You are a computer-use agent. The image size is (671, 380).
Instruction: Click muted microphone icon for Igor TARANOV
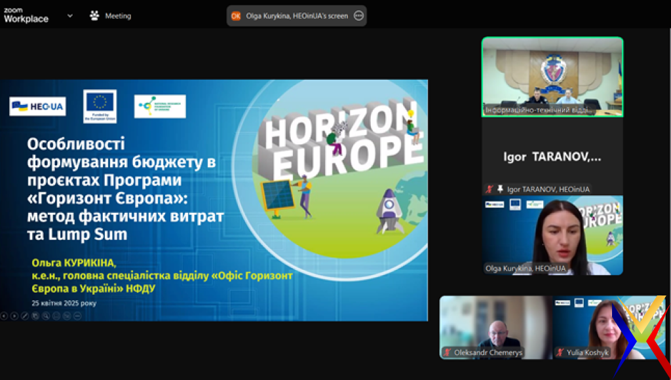489,189
